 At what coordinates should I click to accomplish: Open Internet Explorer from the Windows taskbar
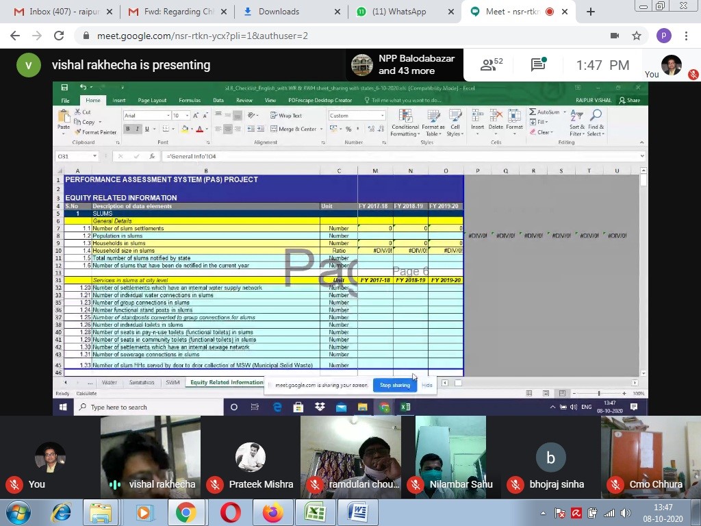point(61,512)
